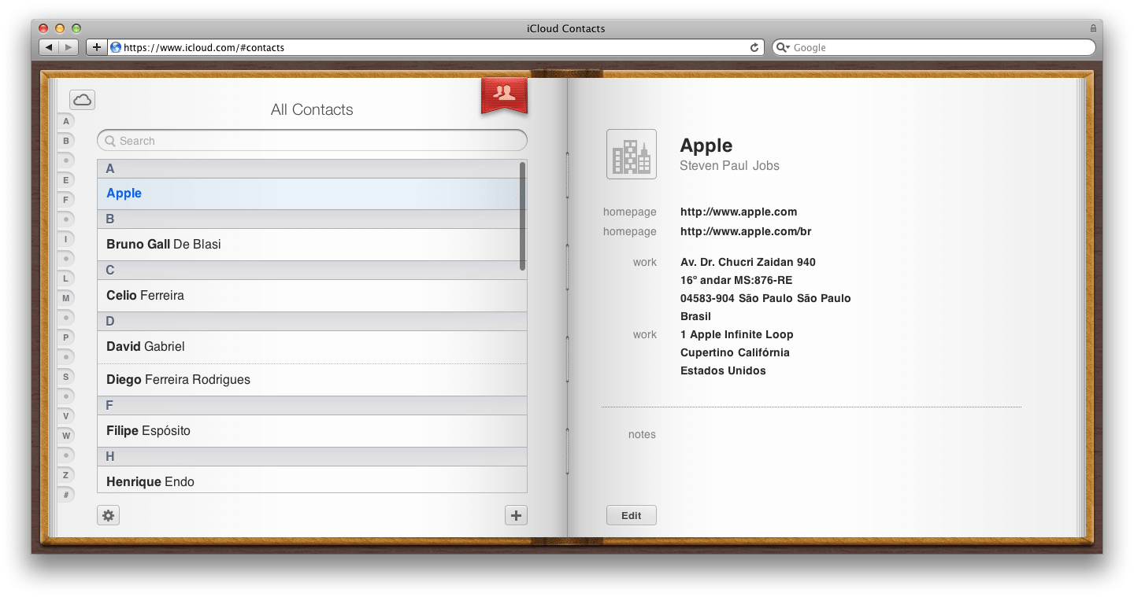This screenshot has width=1134, height=597.
Task: Jump to index tab P
Action: [66, 337]
